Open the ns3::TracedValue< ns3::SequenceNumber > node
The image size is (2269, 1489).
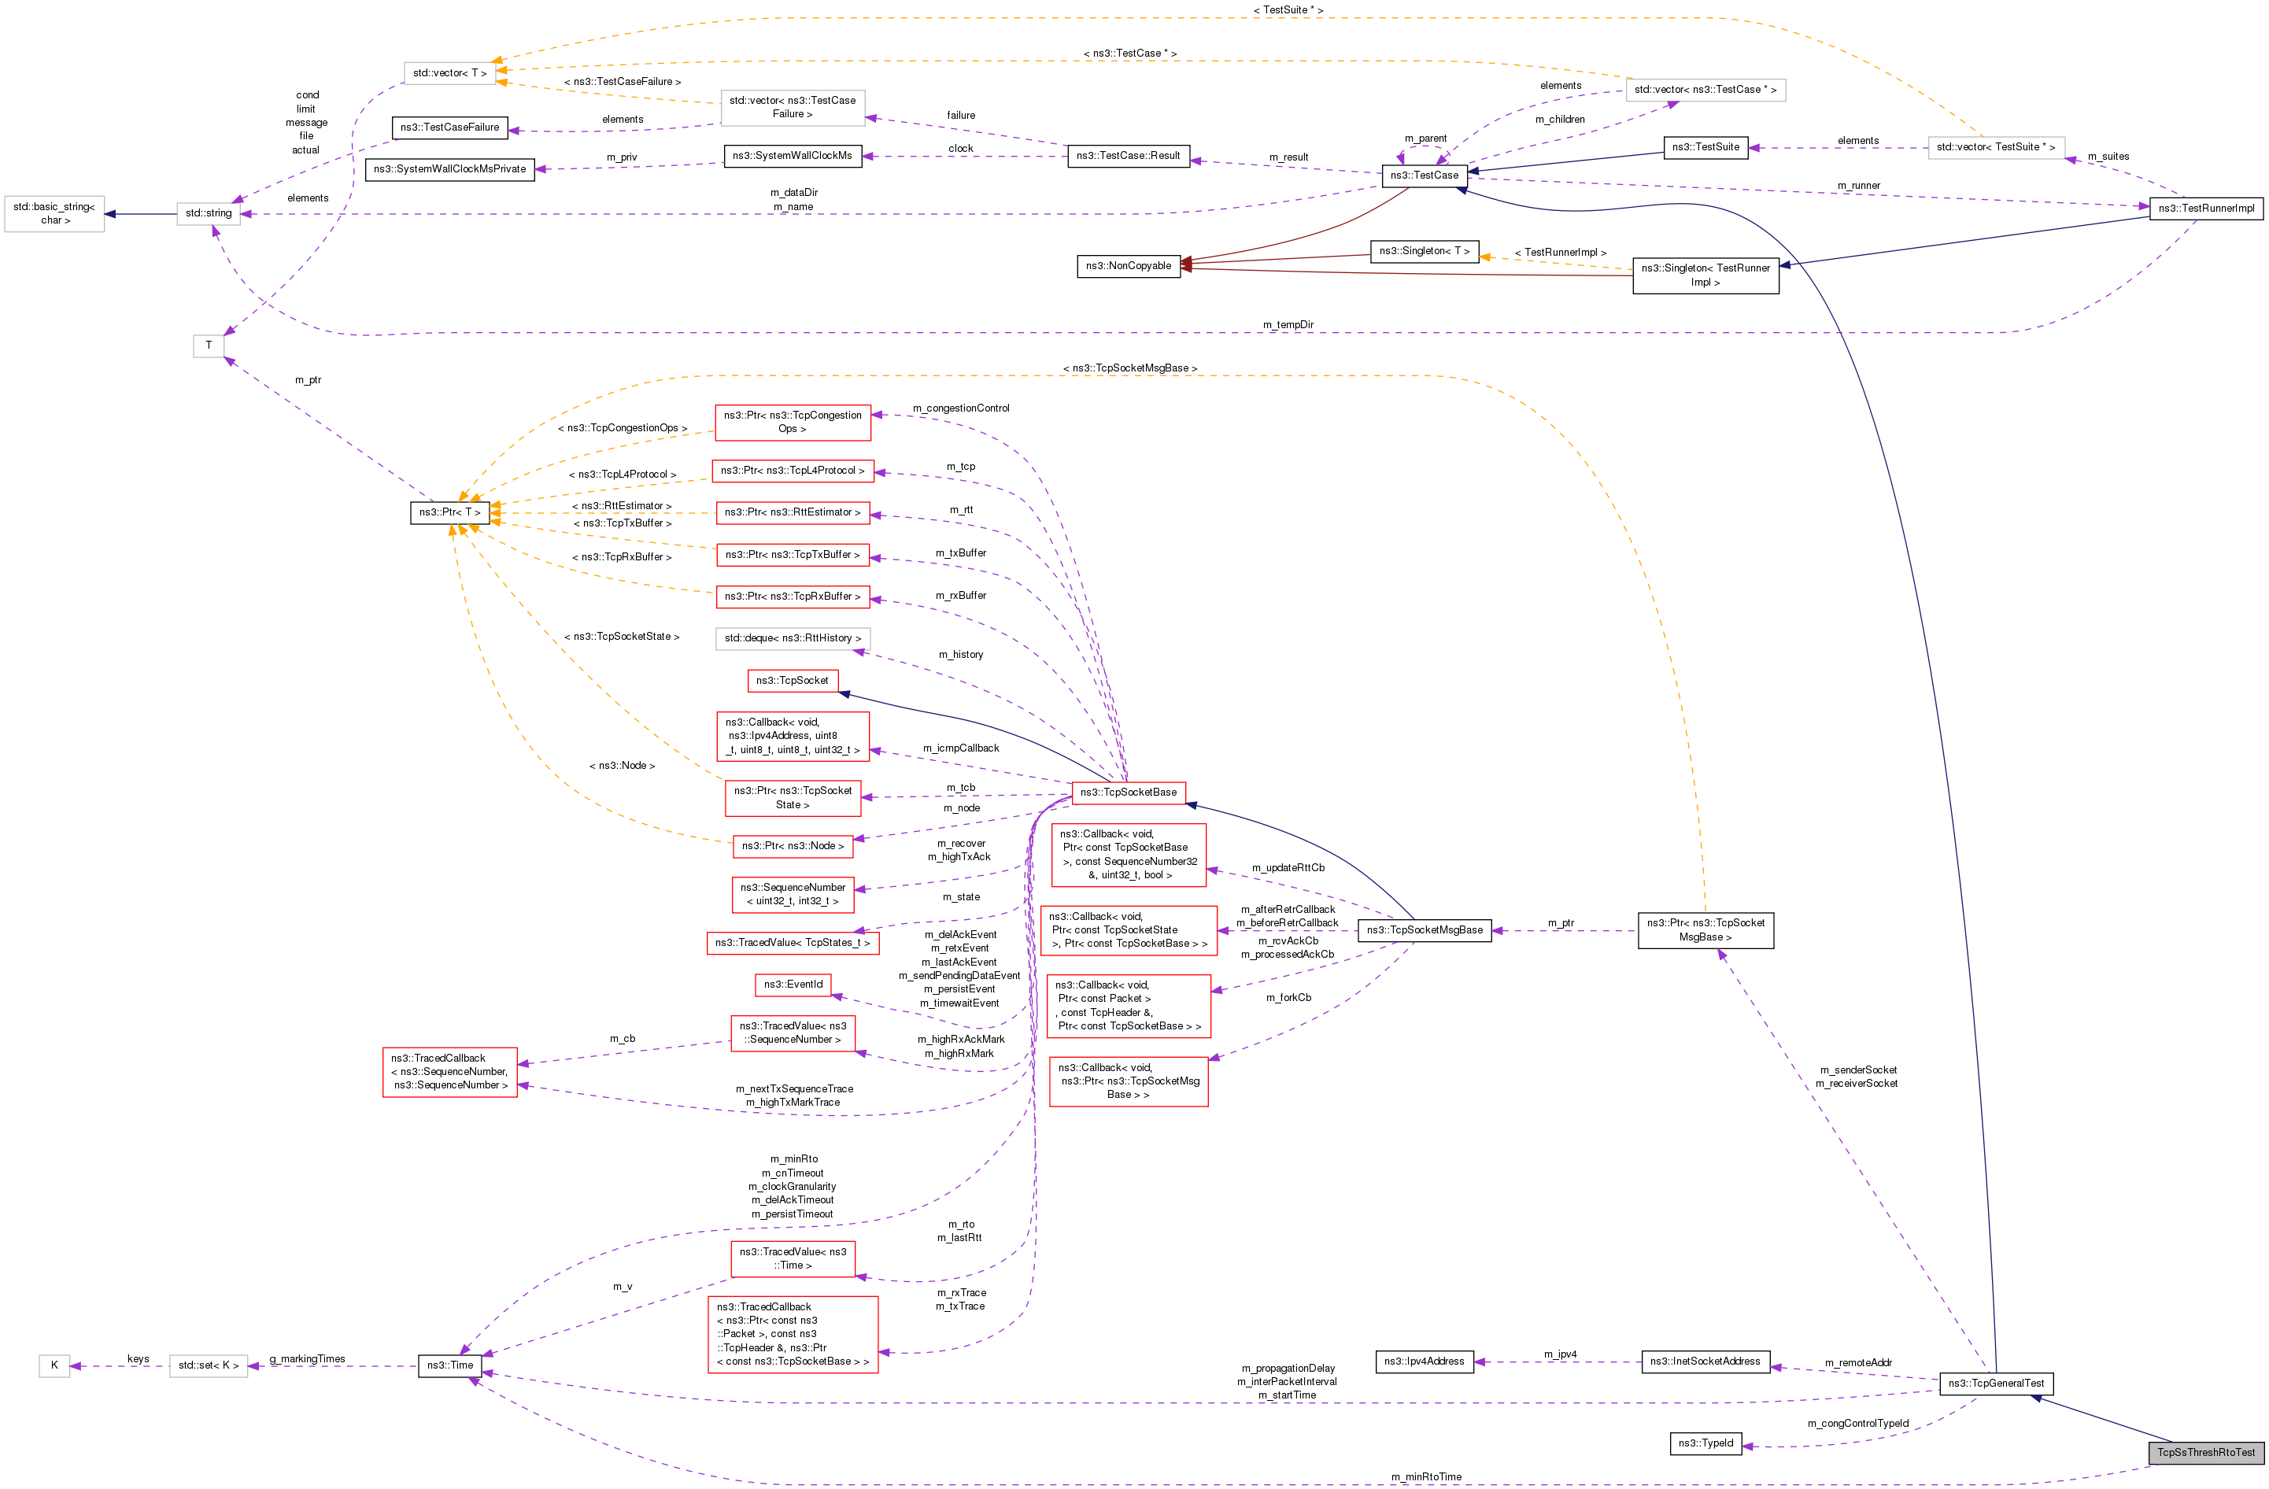pyautogui.click(x=793, y=1033)
